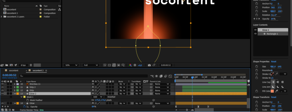The image size is (292, 112).
Task: Click Reset Exposure icon in viewer
Action: (135, 65)
